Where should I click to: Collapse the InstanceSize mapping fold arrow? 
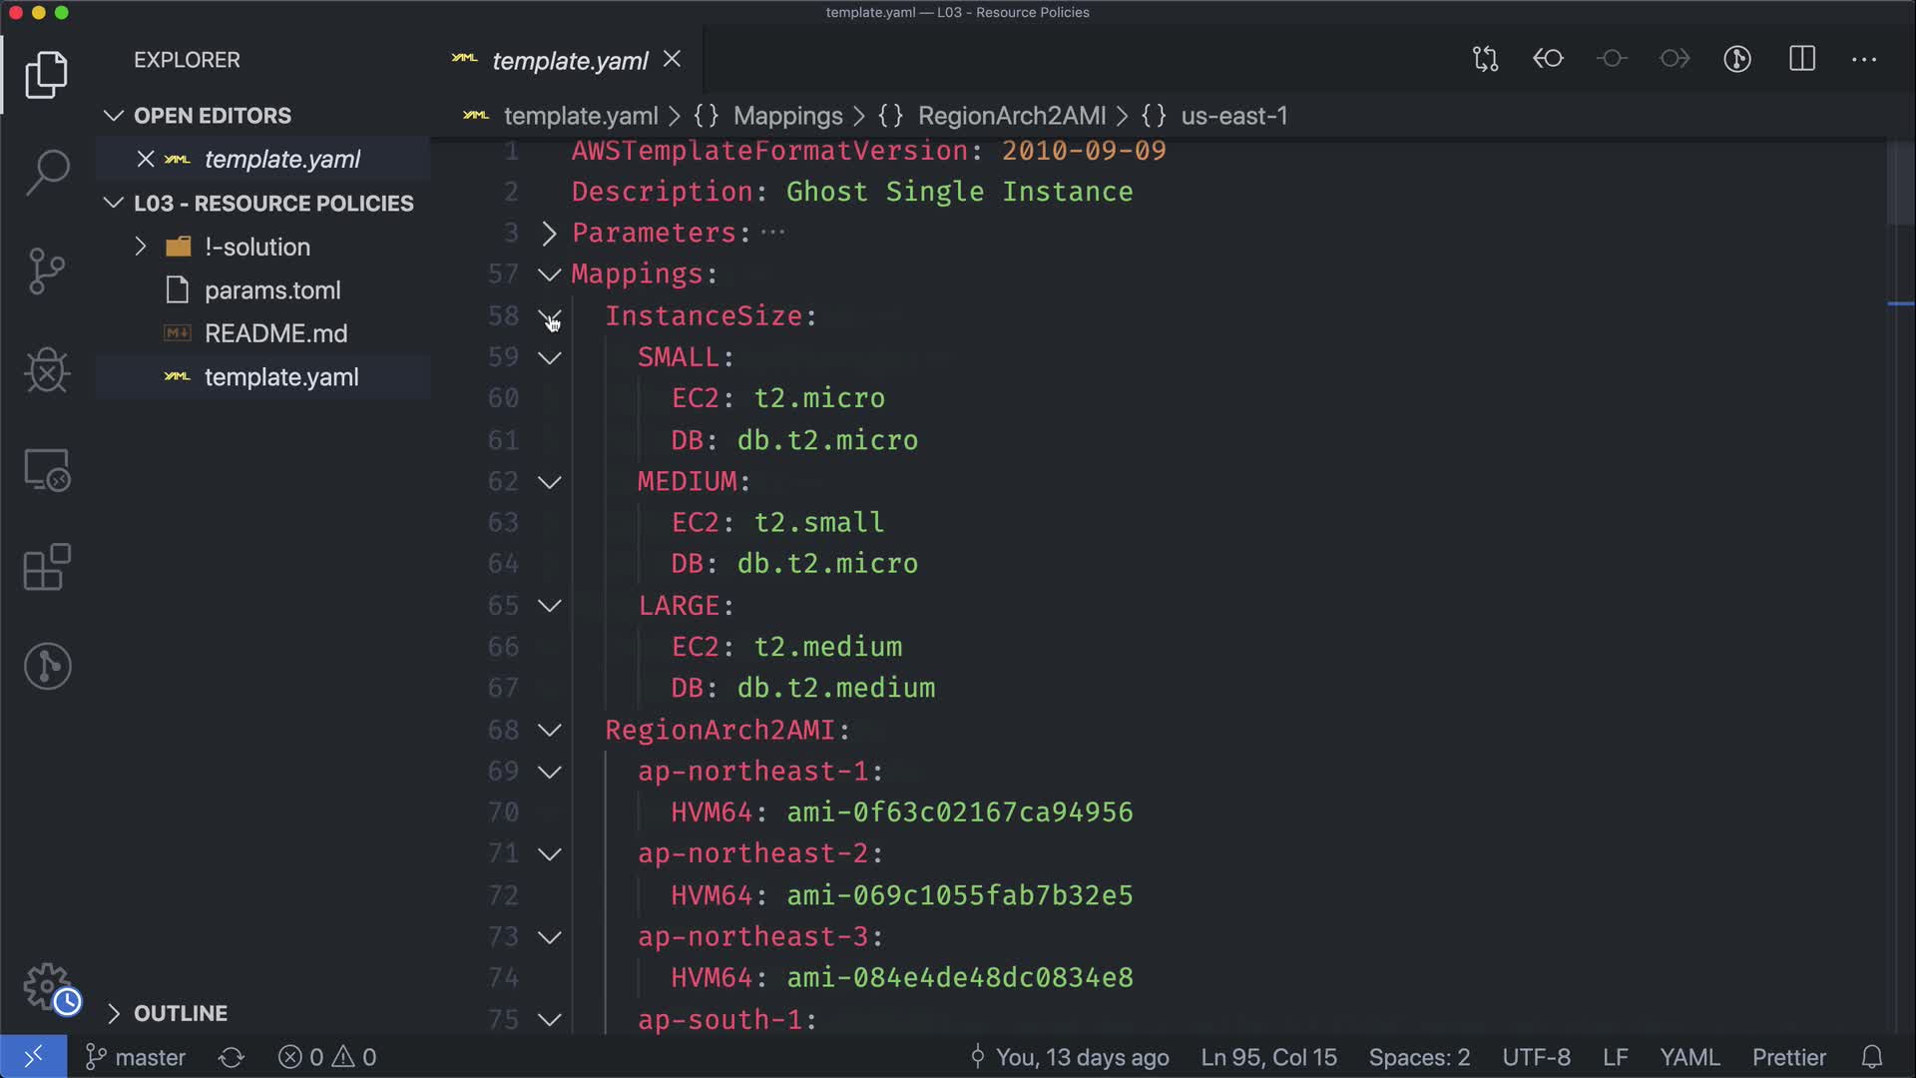coord(549,316)
